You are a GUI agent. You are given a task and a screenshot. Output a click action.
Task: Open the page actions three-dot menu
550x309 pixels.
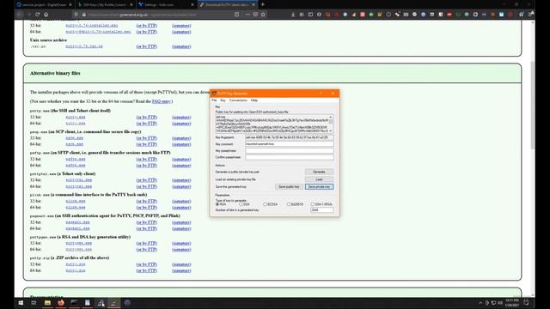point(247,15)
